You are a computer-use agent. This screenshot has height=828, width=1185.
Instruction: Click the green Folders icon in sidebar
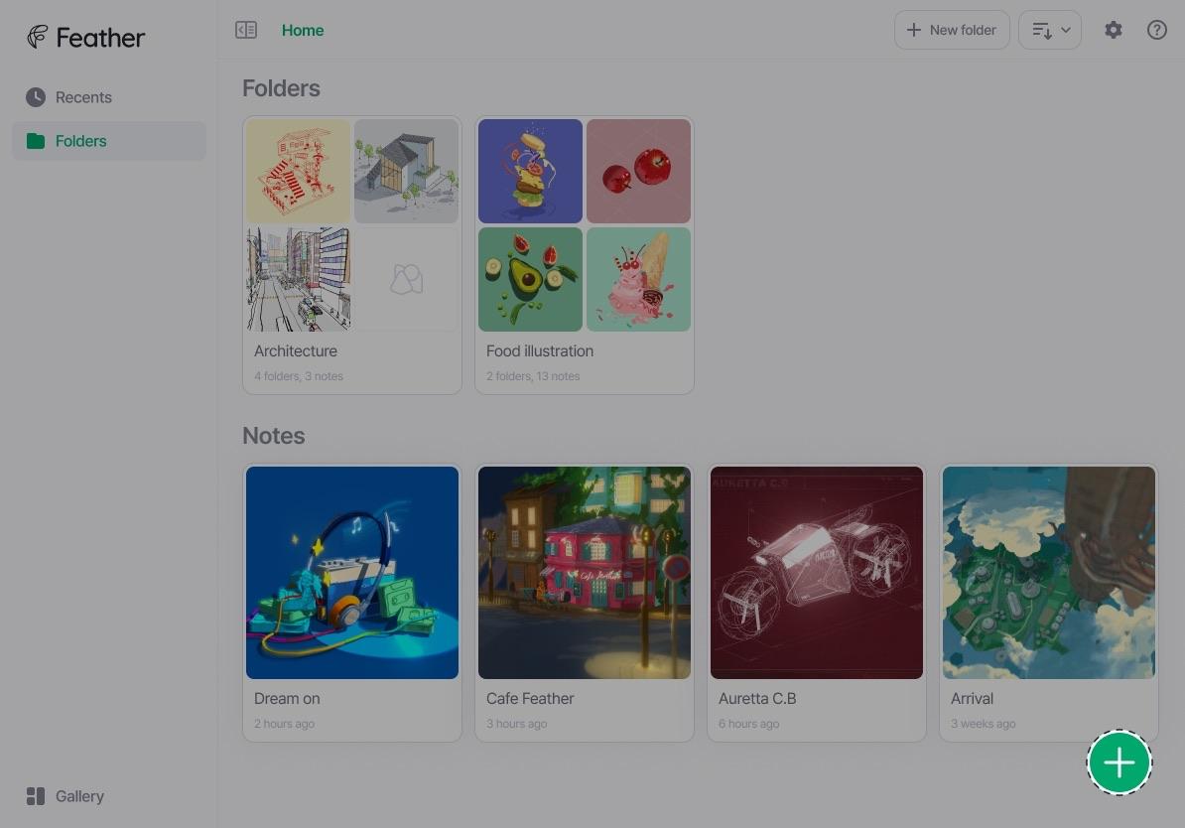point(36,141)
